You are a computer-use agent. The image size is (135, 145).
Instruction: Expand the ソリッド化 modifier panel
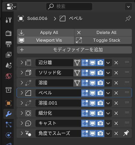[22, 73]
